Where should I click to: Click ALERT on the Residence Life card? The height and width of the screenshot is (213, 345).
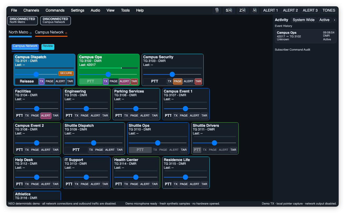click(194, 184)
